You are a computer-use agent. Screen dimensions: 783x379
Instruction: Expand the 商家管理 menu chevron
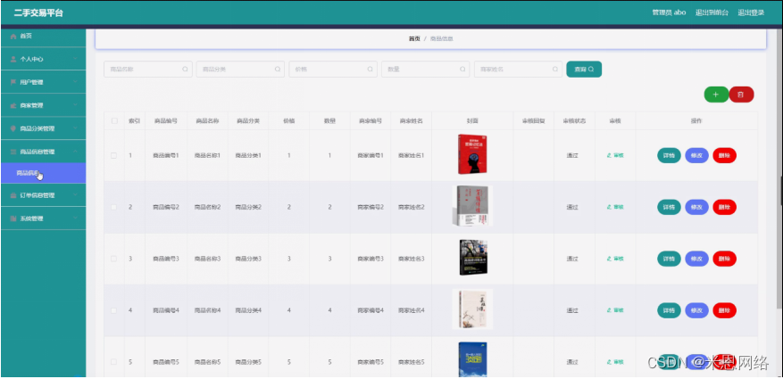pos(75,106)
